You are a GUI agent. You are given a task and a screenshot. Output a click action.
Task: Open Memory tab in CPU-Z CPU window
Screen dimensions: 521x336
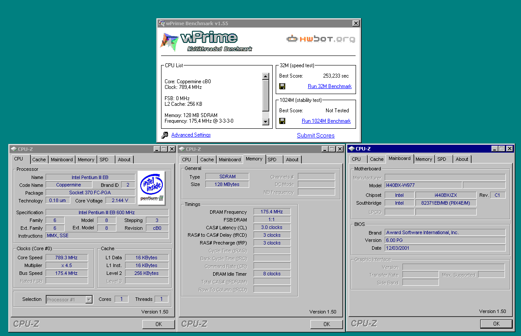pyautogui.click(x=86, y=160)
